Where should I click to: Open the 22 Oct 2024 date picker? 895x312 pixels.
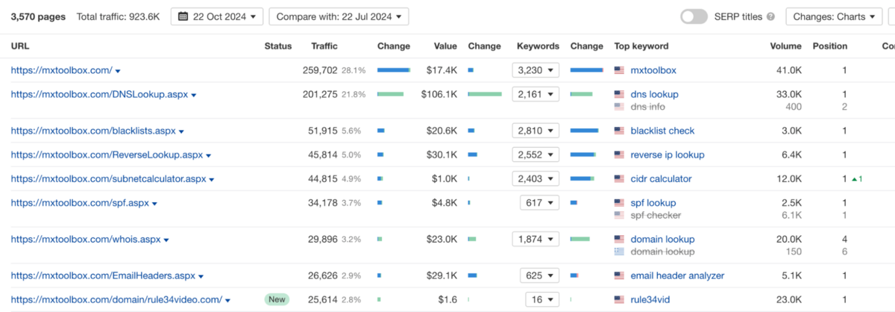[216, 16]
